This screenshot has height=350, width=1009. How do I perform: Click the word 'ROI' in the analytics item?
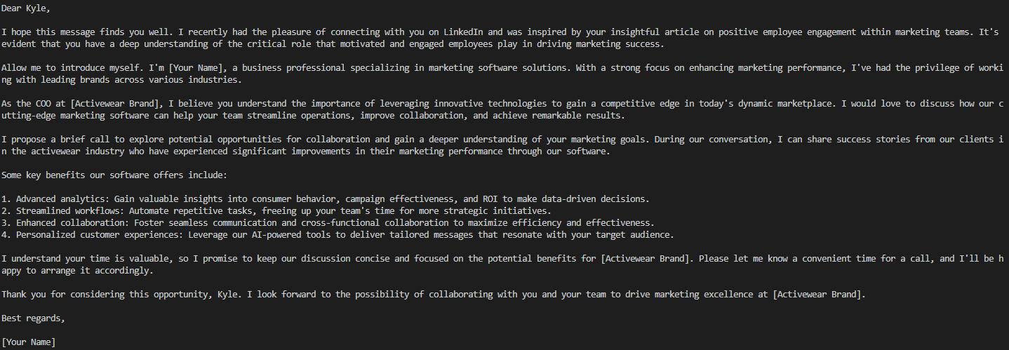tap(492, 199)
